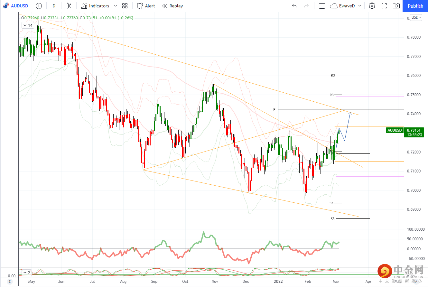Click the 0.72000 price axis label
The height and width of the screenshot is (287, 428).
[x=414, y=152]
